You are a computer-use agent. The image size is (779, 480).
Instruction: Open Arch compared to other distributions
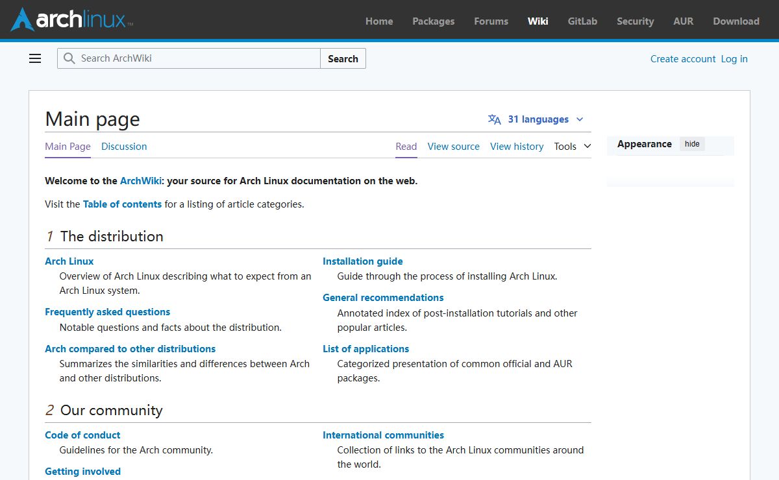pyautogui.click(x=130, y=349)
